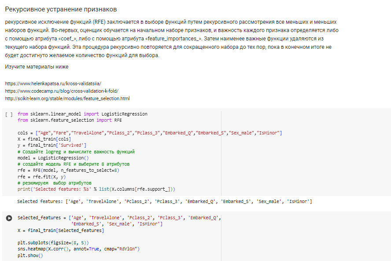Screen dimensions: 391x261
Task: Click the X = final_train[Selected_features] line
Action: tap(61, 231)
